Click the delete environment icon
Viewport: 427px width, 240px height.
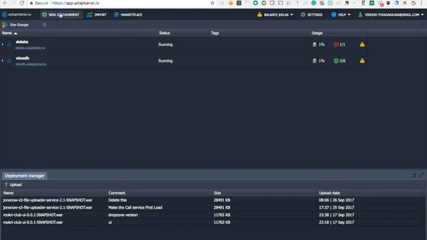9,45
